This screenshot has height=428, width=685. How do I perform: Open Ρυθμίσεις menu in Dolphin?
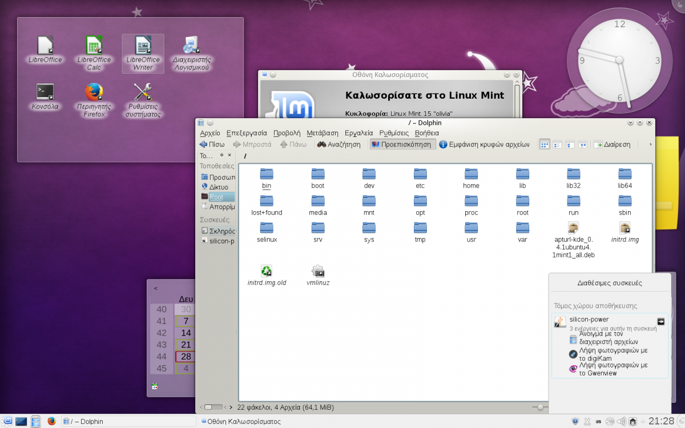click(394, 133)
